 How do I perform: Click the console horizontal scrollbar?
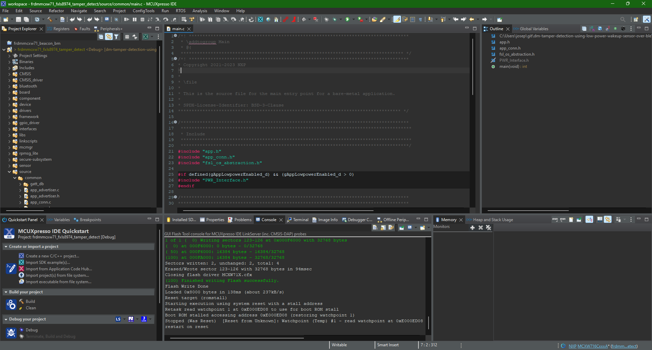tap(237, 338)
